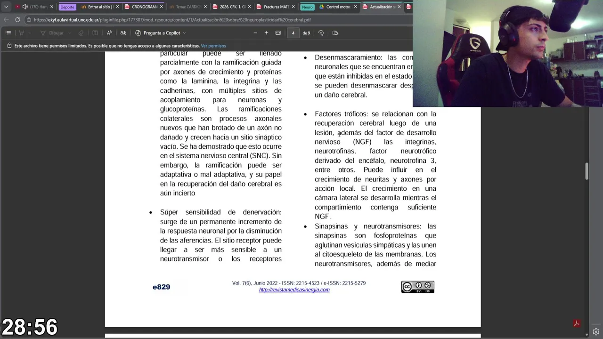Click the site lock icon in address bar
The height and width of the screenshot is (339, 603).
pos(29,20)
